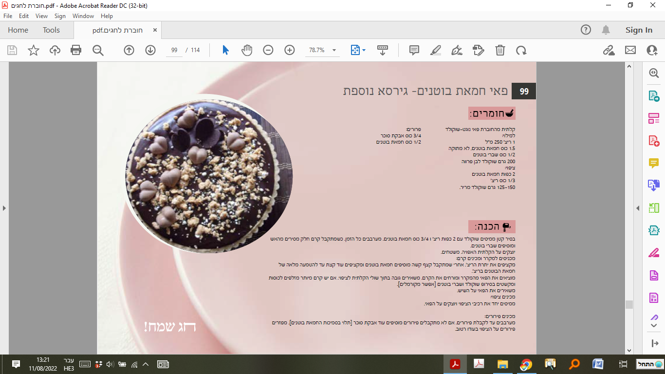Image resolution: width=665 pixels, height=374 pixels.
Task: Click the Start button labeled התחל
Action: (650, 364)
